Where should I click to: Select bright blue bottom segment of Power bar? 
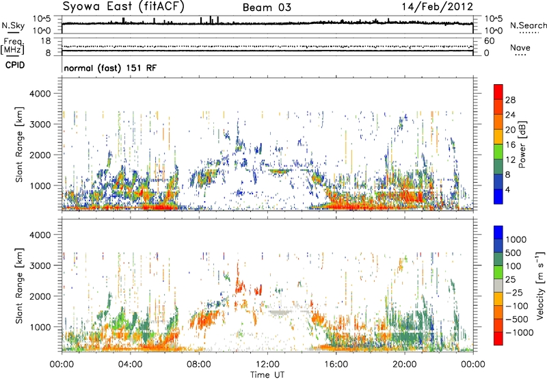point(498,197)
